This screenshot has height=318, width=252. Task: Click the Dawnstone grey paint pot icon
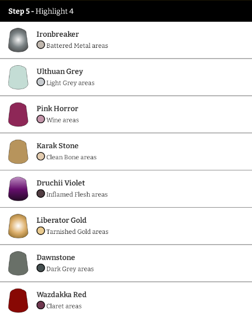[x=18, y=263]
